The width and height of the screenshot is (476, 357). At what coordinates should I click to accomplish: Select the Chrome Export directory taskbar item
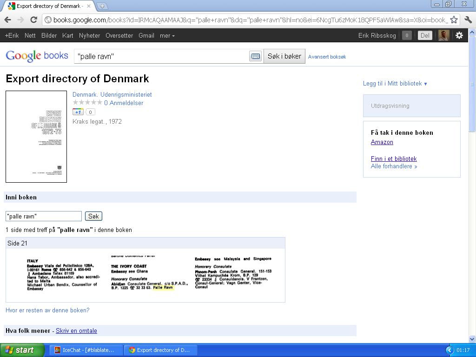tap(161, 350)
